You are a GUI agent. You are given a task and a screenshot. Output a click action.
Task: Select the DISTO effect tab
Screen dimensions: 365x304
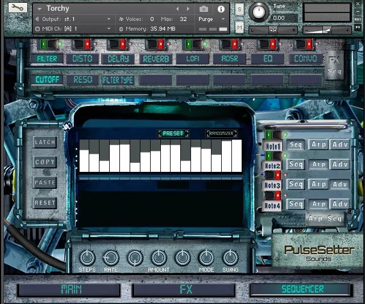tap(82, 59)
